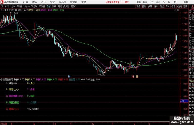This screenshot has height=125, width=194.
Task: Click the 复权 toolbar button
Action: 138,6
